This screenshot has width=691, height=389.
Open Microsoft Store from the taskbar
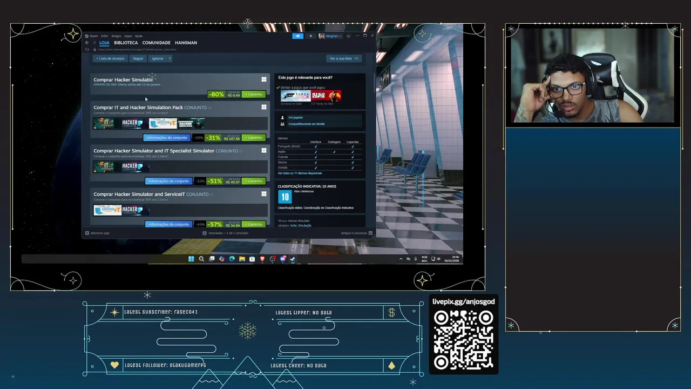click(x=252, y=259)
